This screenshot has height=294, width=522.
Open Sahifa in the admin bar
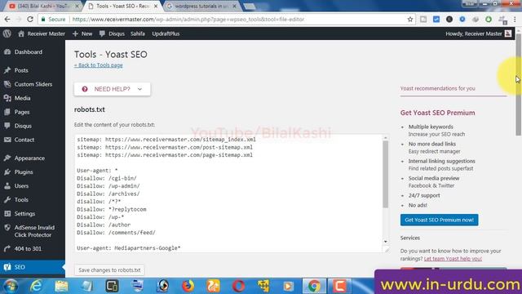138,33
